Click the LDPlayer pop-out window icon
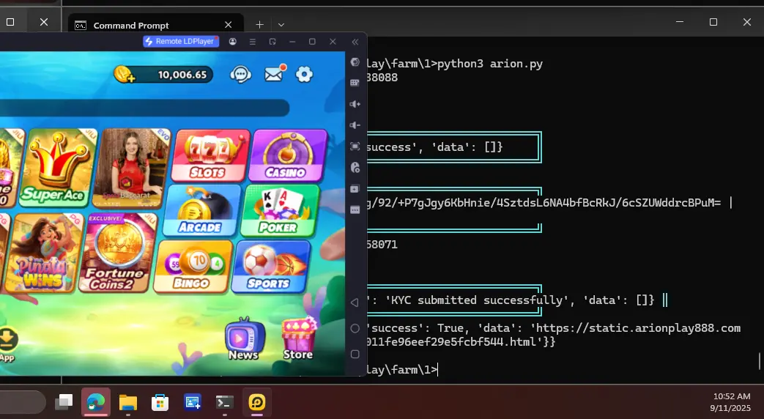Viewport: 764px width, 419px height. pyautogui.click(x=272, y=42)
